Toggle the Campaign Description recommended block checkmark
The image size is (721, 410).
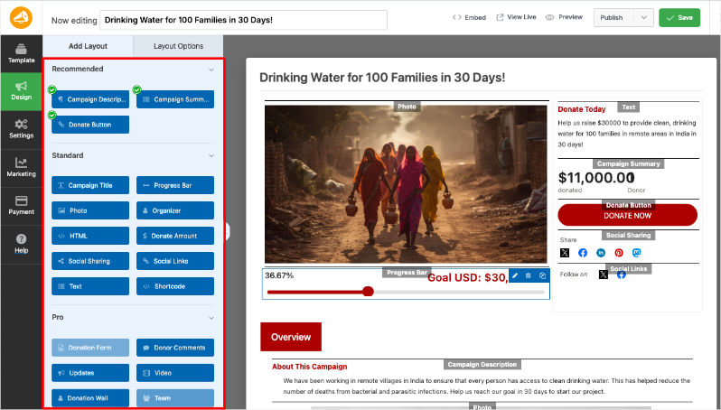tap(51, 89)
